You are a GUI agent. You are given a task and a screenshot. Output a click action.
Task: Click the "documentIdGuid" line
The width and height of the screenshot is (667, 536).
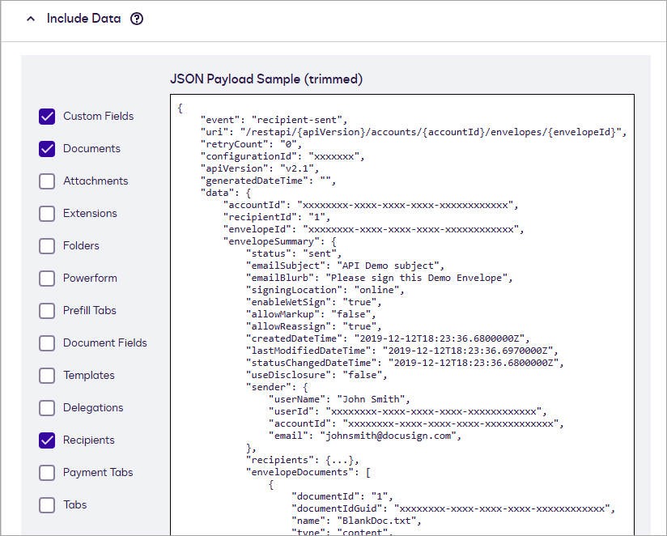click(453, 508)
